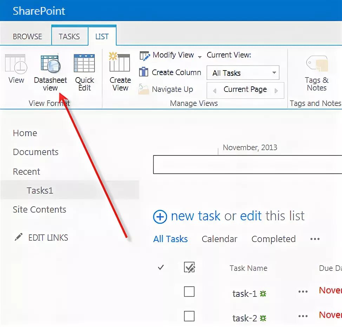The height and width of the screenshot is (327, 342).
Task: Click the empty timeline bar under November, 2013
Action: [248, 165]
